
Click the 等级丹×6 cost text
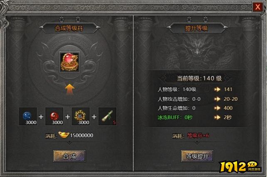pos(198,136)
